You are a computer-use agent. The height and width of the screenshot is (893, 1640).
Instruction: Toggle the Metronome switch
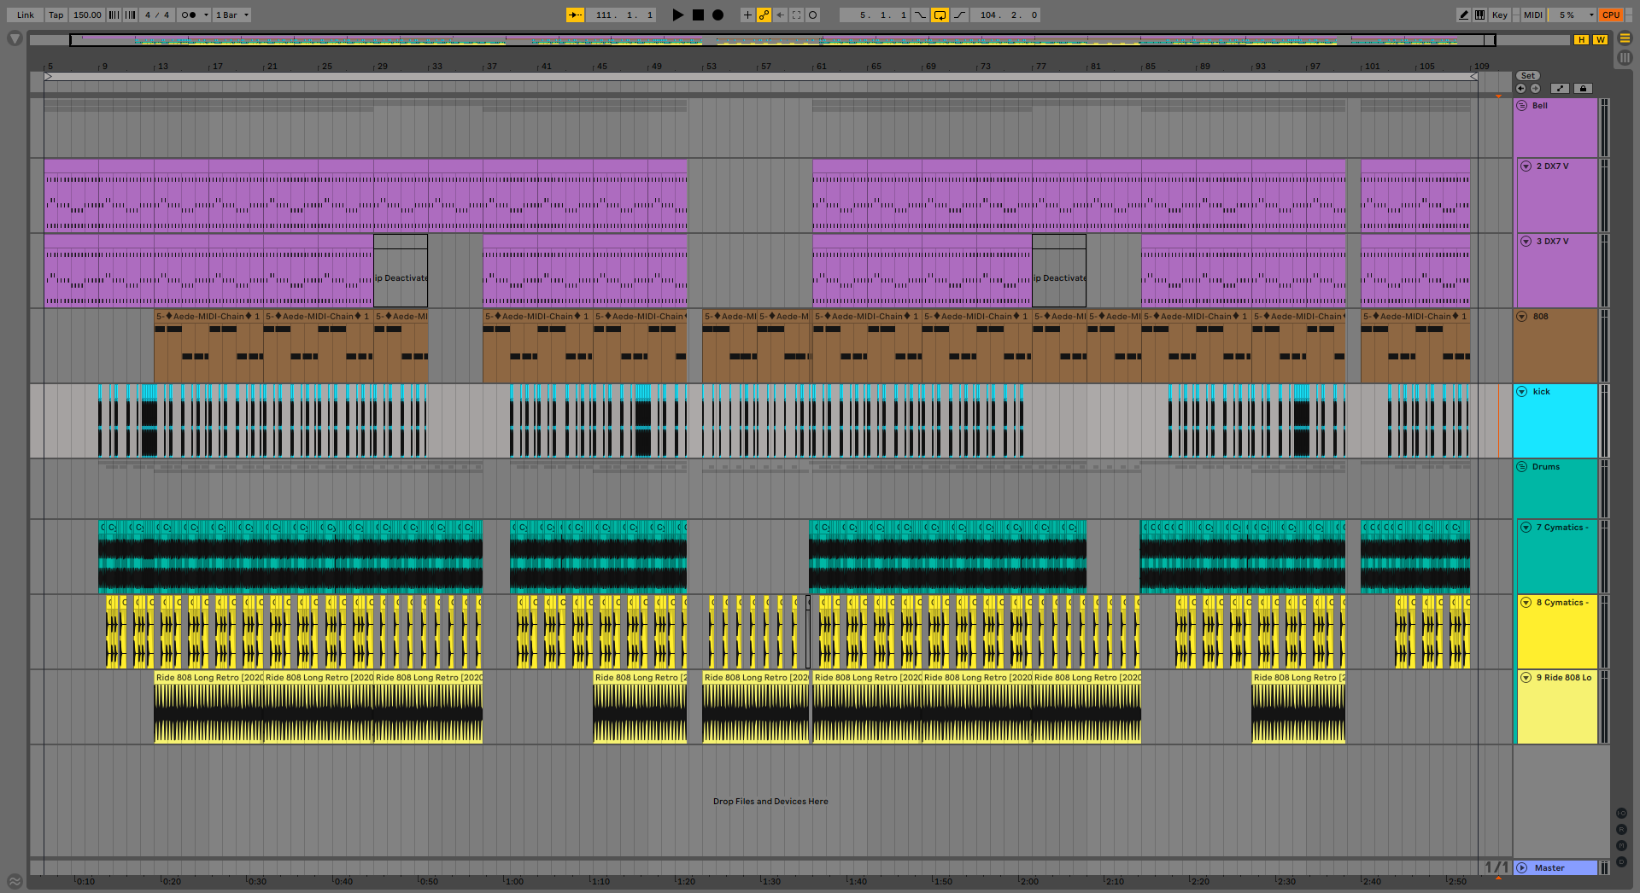pos(189,15)
